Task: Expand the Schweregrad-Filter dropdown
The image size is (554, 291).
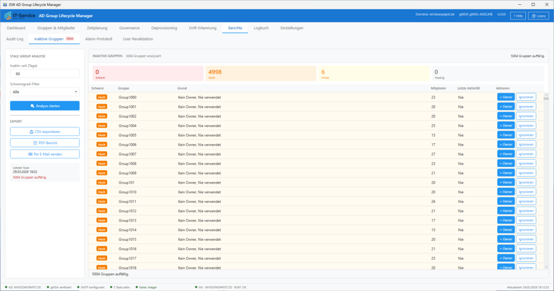Action: [x=45, y=92]
